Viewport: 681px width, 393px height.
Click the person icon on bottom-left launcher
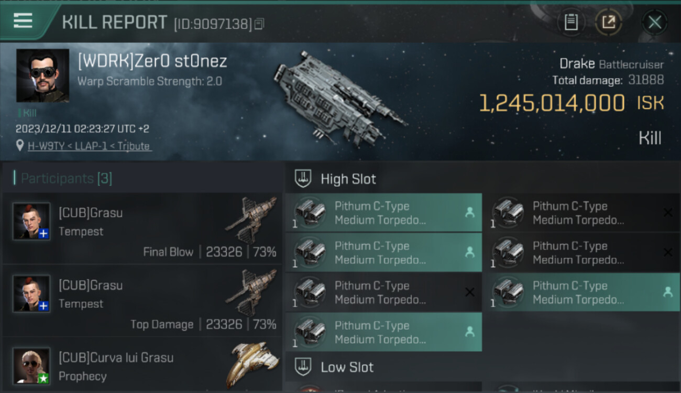470,332
